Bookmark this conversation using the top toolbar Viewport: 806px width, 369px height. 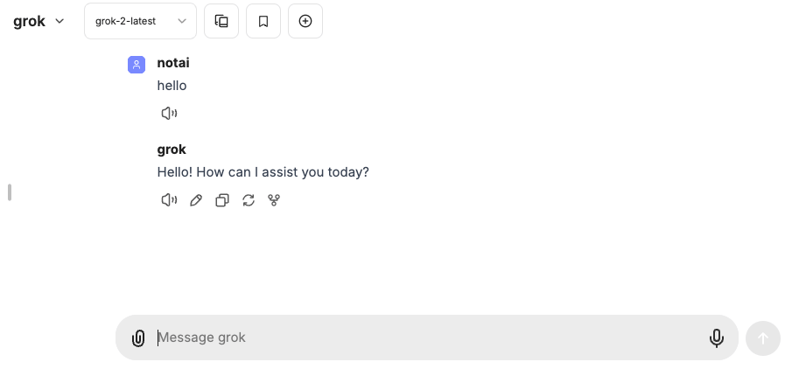coord(263,21)
